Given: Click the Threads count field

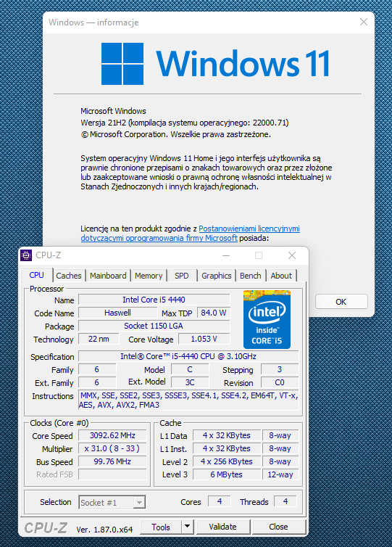Looking at the screenshot, I should (285, 501).
